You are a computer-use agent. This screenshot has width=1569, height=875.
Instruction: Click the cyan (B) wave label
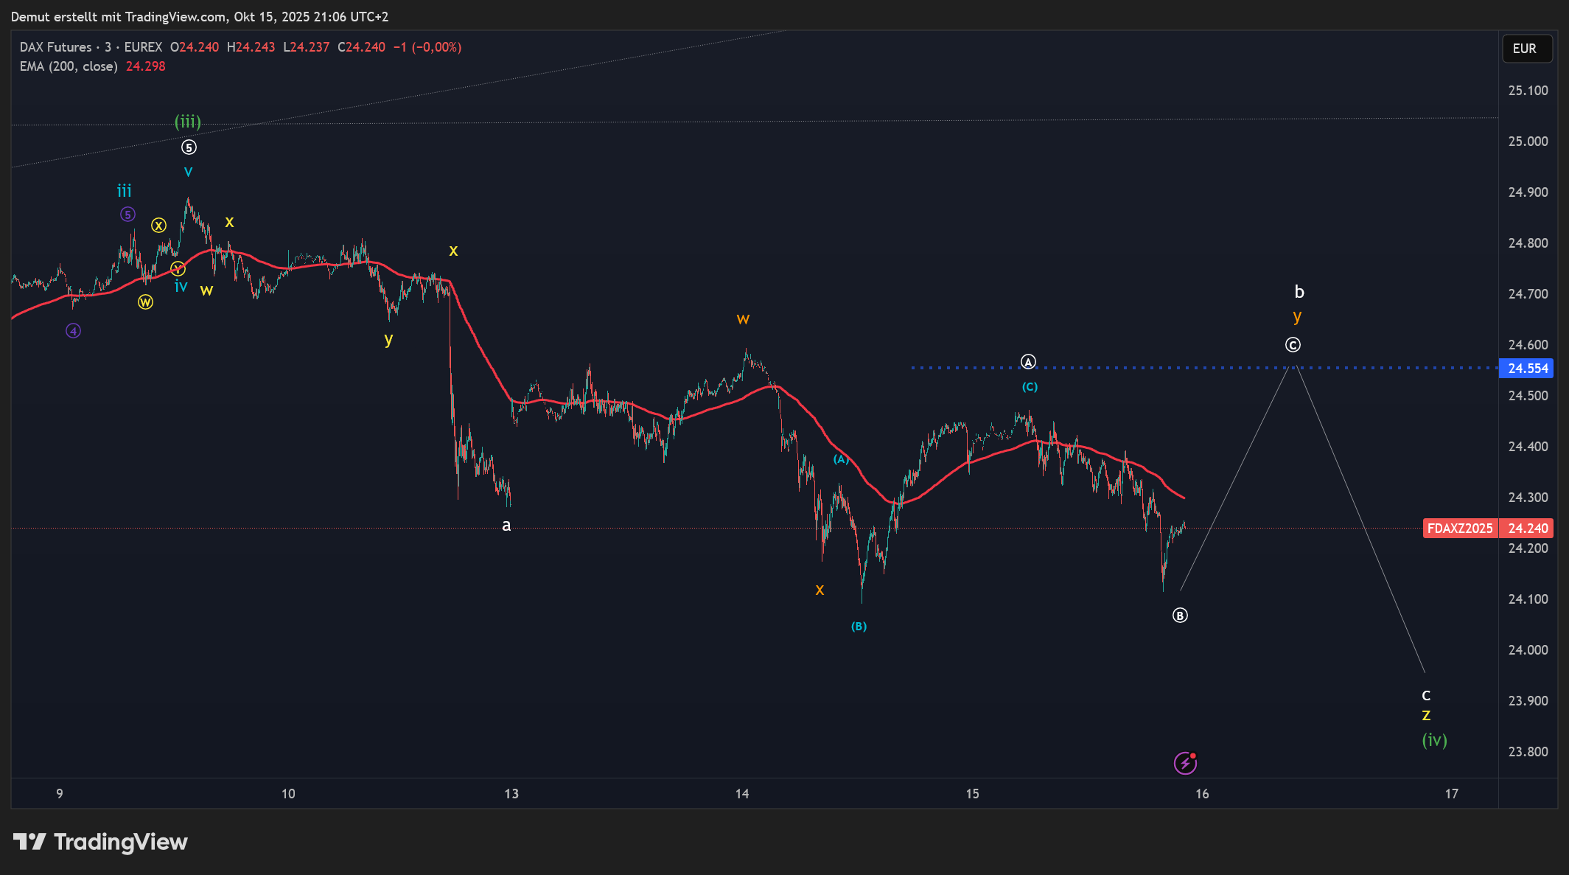pos(859,627)
